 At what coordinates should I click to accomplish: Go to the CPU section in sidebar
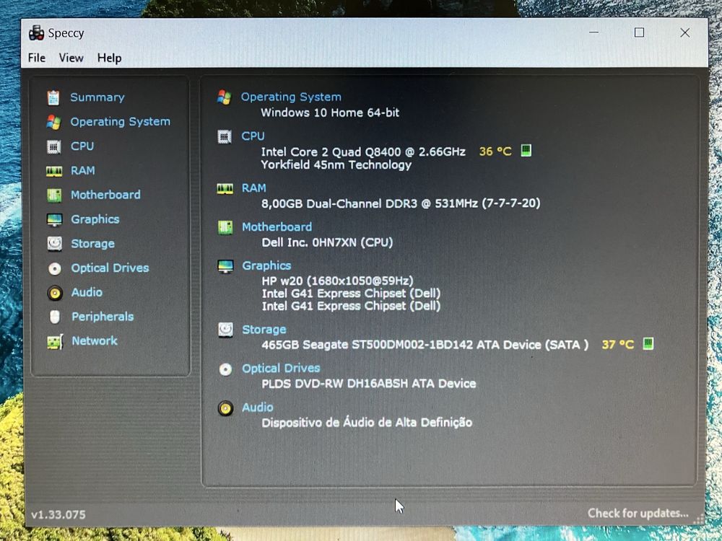tap(82, 146)
